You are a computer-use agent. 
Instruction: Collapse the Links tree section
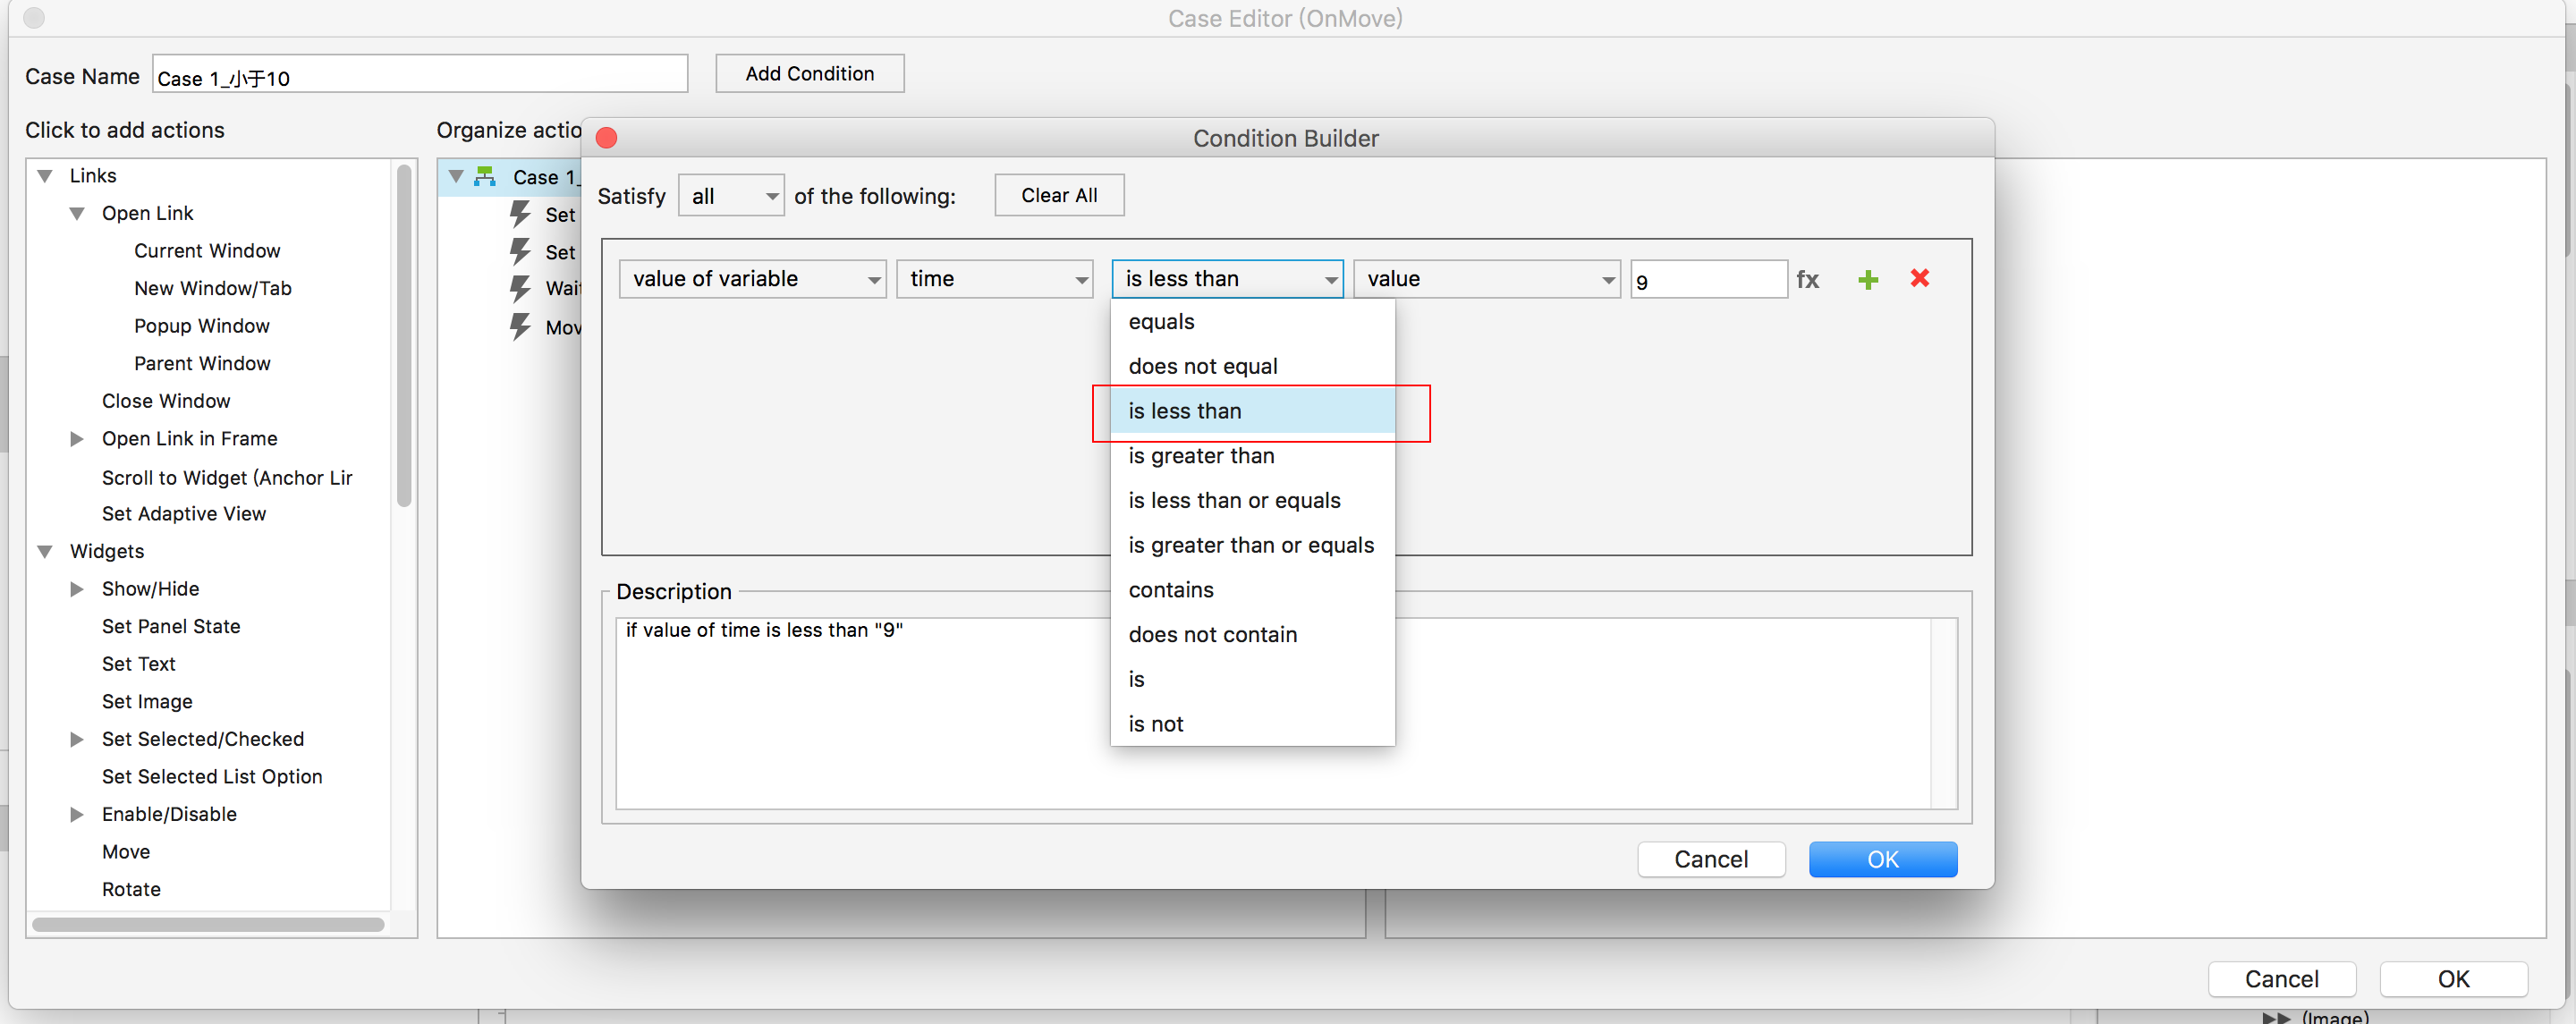point(45,176)
